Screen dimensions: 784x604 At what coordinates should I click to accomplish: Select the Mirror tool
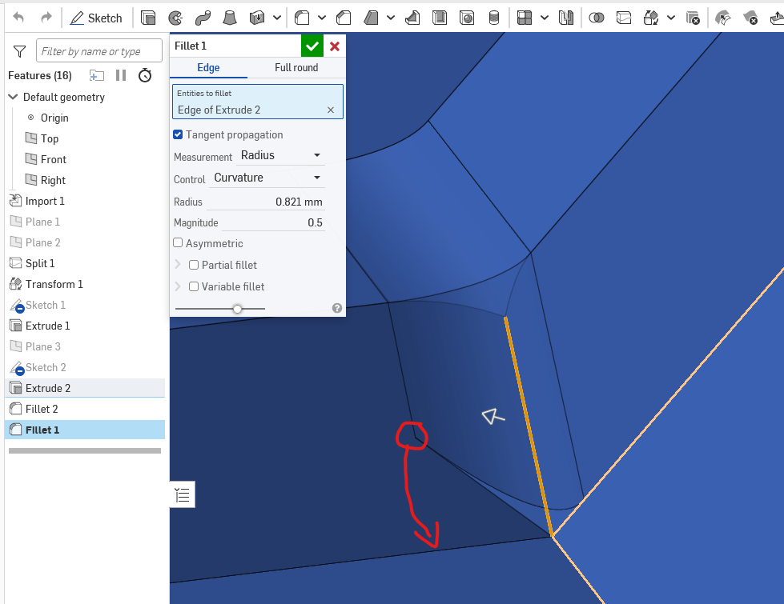566,18
